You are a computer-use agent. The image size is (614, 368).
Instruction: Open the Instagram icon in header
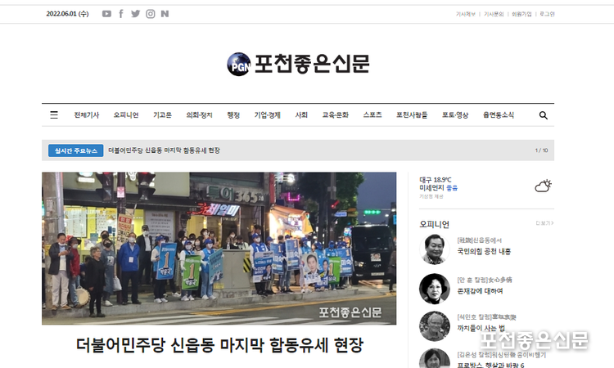coord(151,14)
